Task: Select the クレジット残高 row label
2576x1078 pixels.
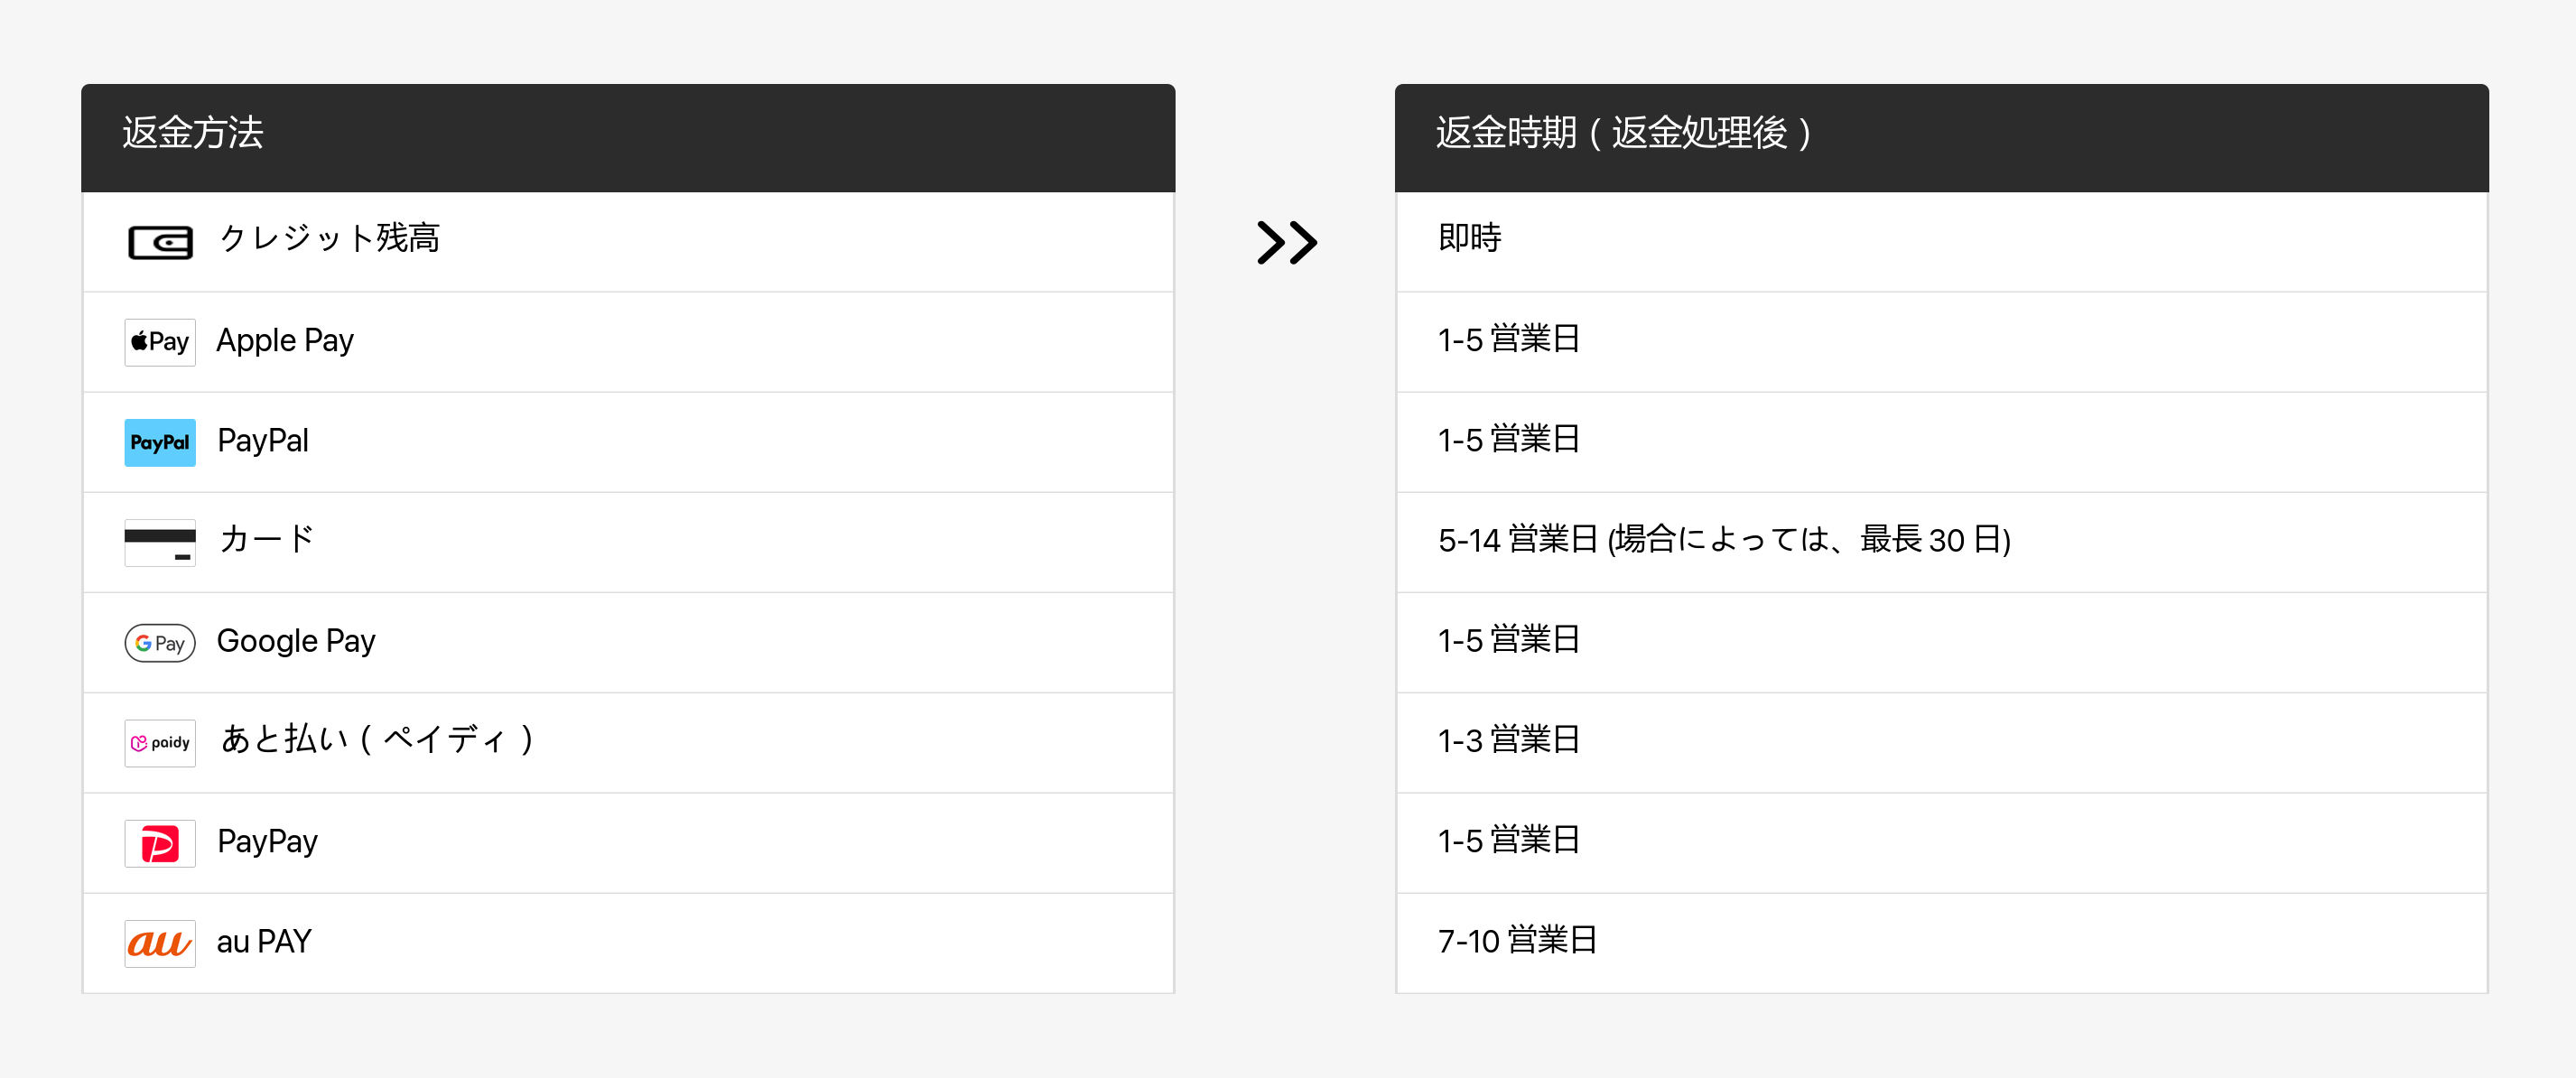Action: pyautogui.click(x=329, y=239)
